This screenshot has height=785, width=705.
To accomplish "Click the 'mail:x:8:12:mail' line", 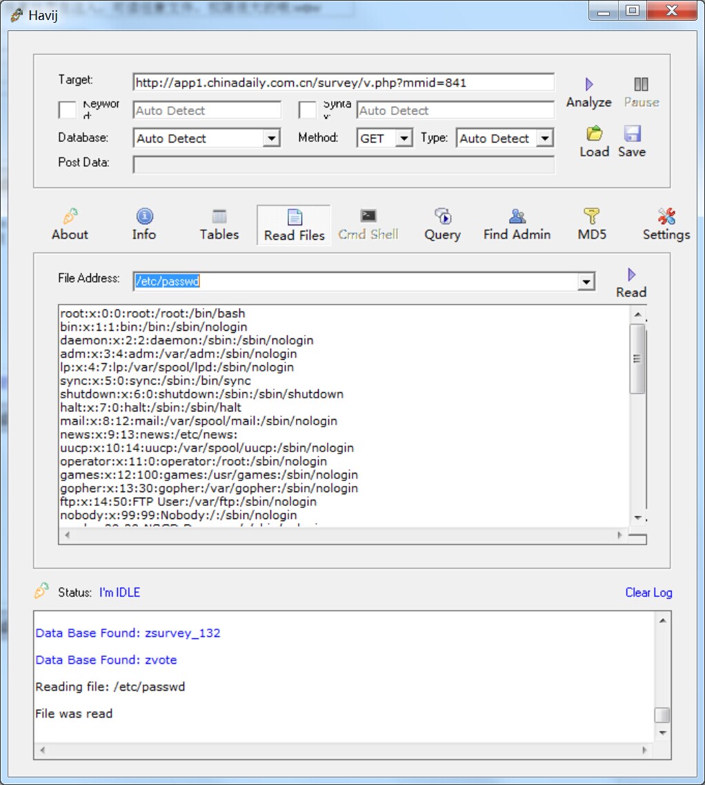I will (199, 421).
